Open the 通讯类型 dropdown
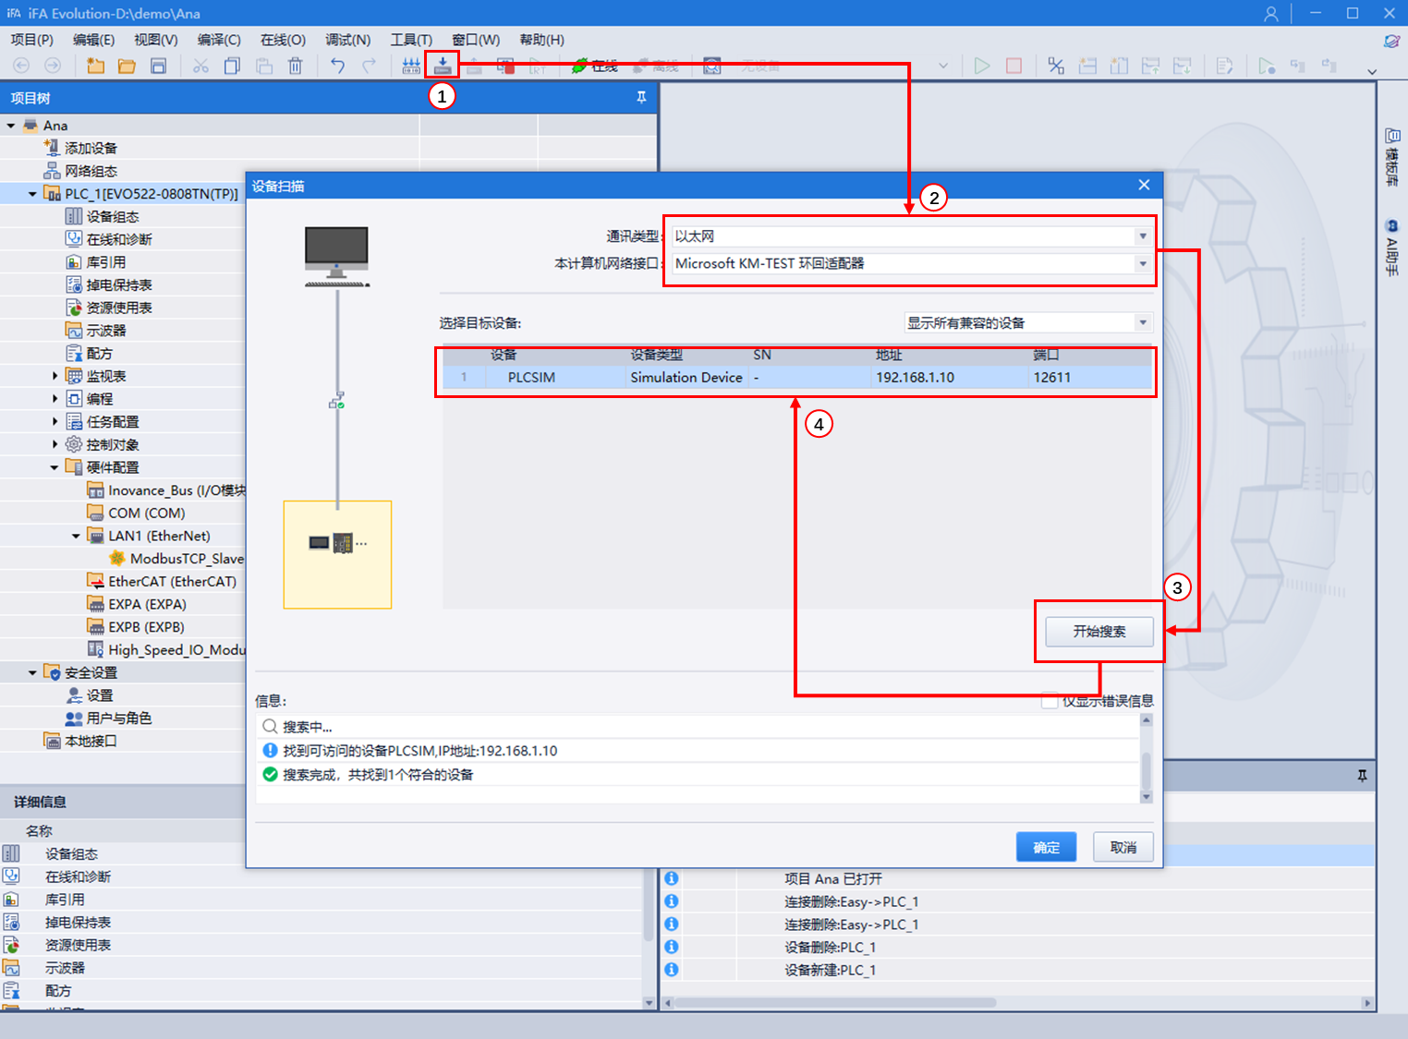This screenshot has height=1039, width=1408. 1143,236
